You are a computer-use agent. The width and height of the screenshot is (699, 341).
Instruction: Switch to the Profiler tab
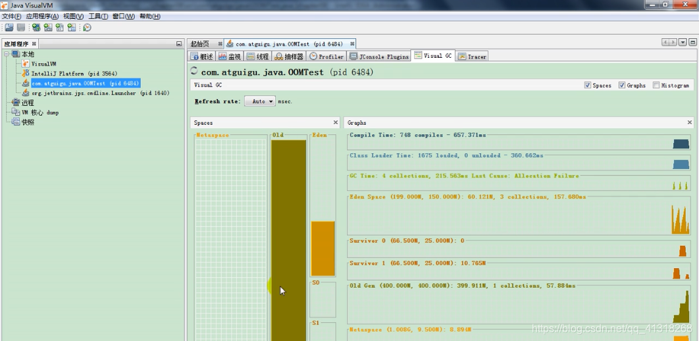pyautogui.click(x=326, y=57)
